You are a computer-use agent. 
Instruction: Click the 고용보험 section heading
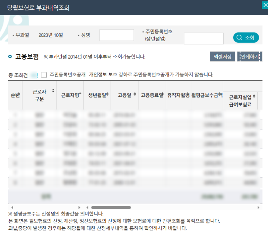coord(27,56)
